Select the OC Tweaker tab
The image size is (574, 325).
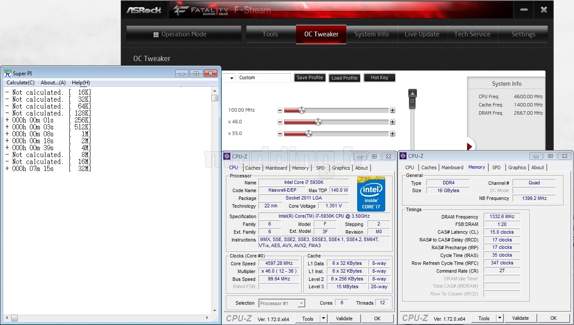(x=321, y=34)
